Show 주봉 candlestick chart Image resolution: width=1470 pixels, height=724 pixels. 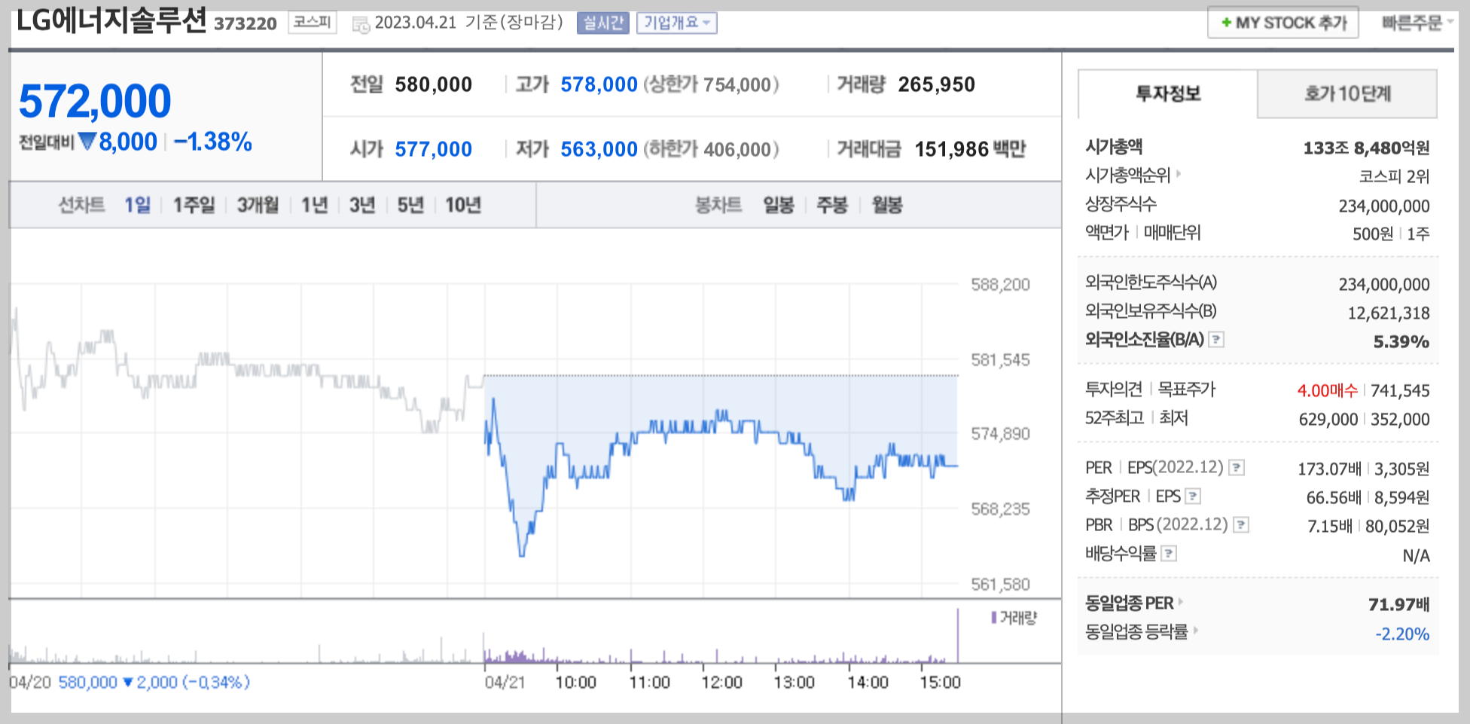coord(832,205)
